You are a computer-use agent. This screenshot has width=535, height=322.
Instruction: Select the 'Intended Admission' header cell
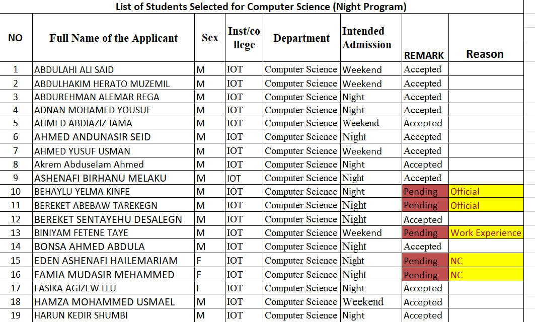coord(367,38)
